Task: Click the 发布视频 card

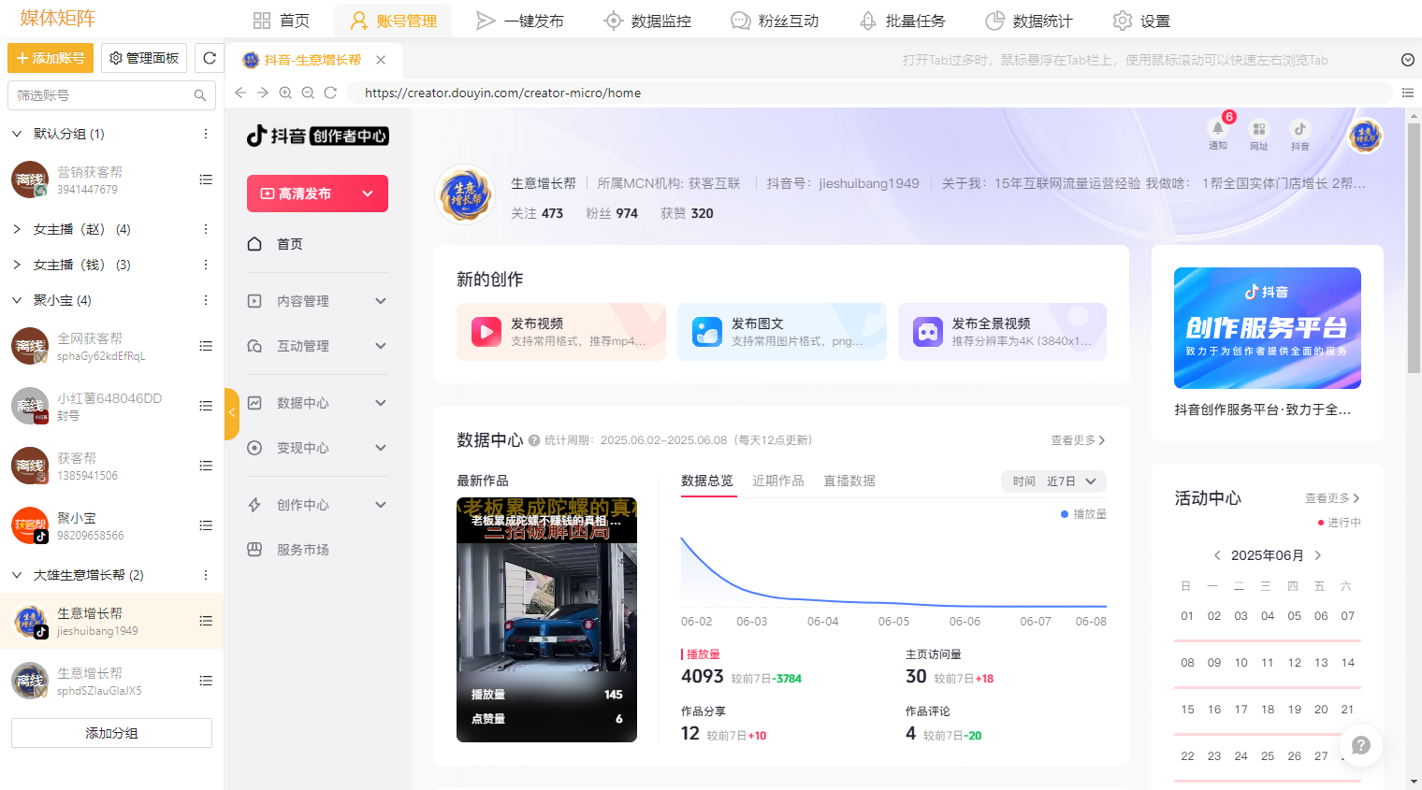Action: coord(561,332)
